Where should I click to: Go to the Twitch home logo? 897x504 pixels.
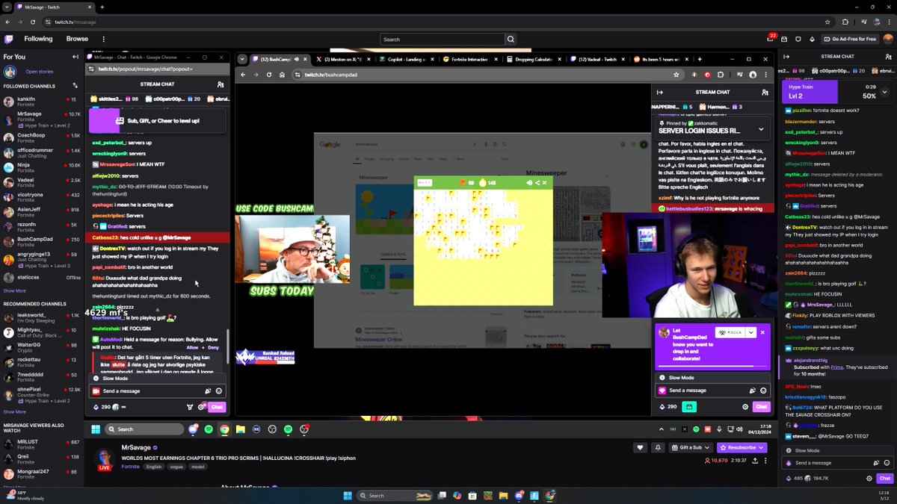click(x=9, y=39)
